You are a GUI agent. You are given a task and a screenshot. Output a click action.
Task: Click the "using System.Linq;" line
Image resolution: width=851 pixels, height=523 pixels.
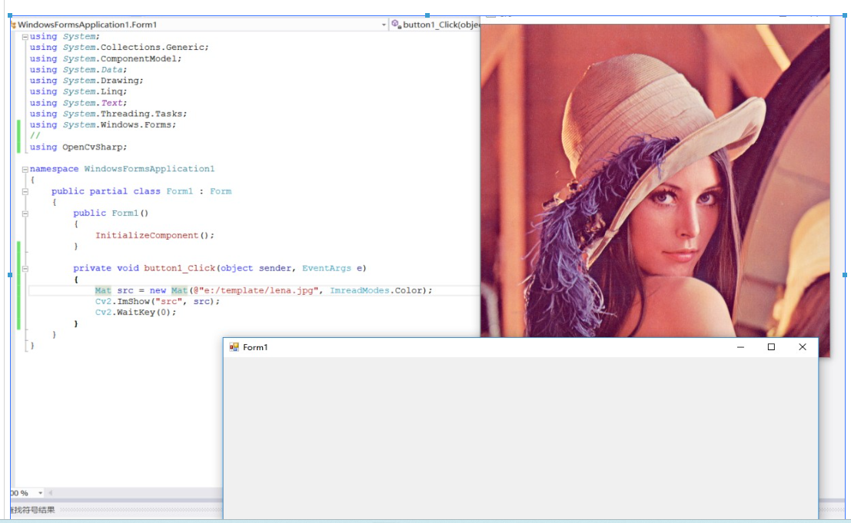point(78,91)
